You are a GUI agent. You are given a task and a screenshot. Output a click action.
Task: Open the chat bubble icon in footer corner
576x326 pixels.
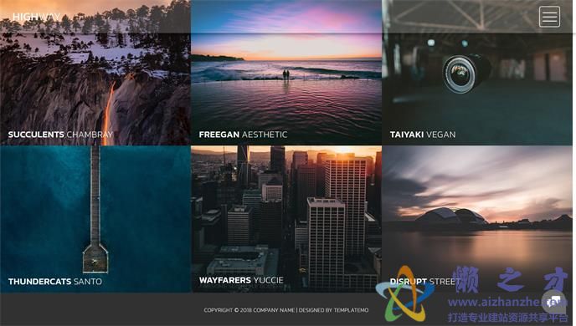click(x=555, y=302)
